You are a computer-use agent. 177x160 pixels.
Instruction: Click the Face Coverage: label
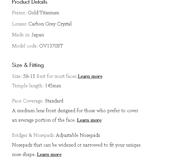pyautogui.click(x=28, y=101)
